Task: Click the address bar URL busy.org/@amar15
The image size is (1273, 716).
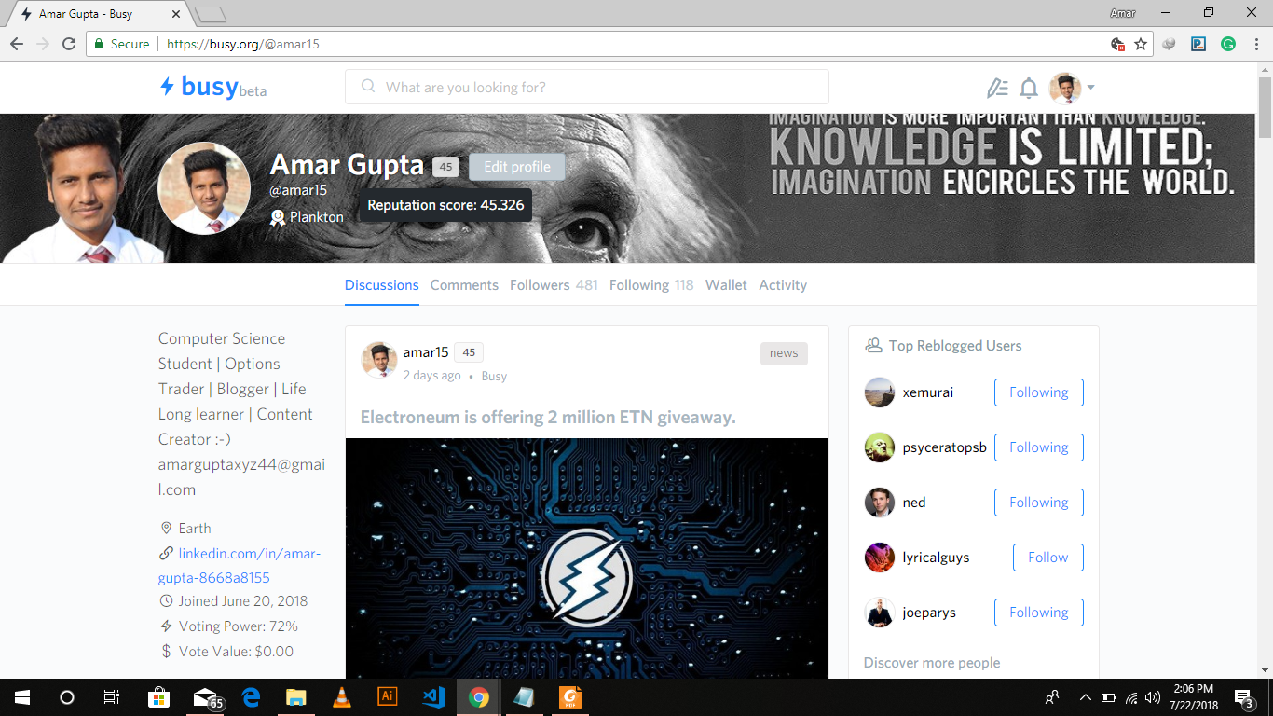Action: point(243,44)
